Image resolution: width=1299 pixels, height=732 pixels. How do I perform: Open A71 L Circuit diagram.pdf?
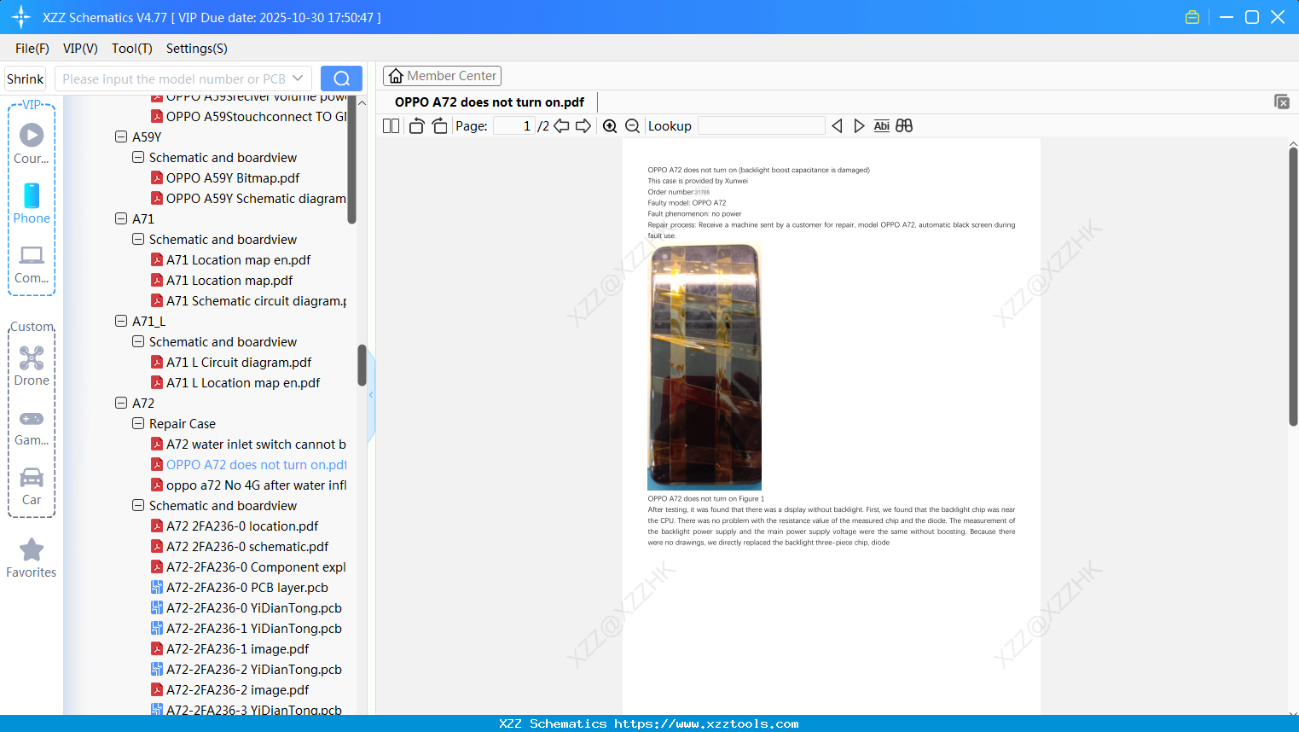(239, 362)
